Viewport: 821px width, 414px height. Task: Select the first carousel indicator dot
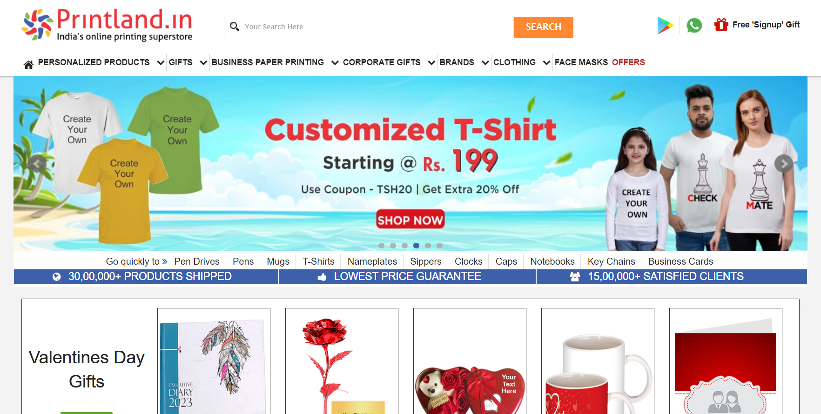pyautogui.click(x=382, y=246)
